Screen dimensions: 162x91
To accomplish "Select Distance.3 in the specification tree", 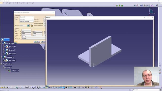I will (15, 71).
